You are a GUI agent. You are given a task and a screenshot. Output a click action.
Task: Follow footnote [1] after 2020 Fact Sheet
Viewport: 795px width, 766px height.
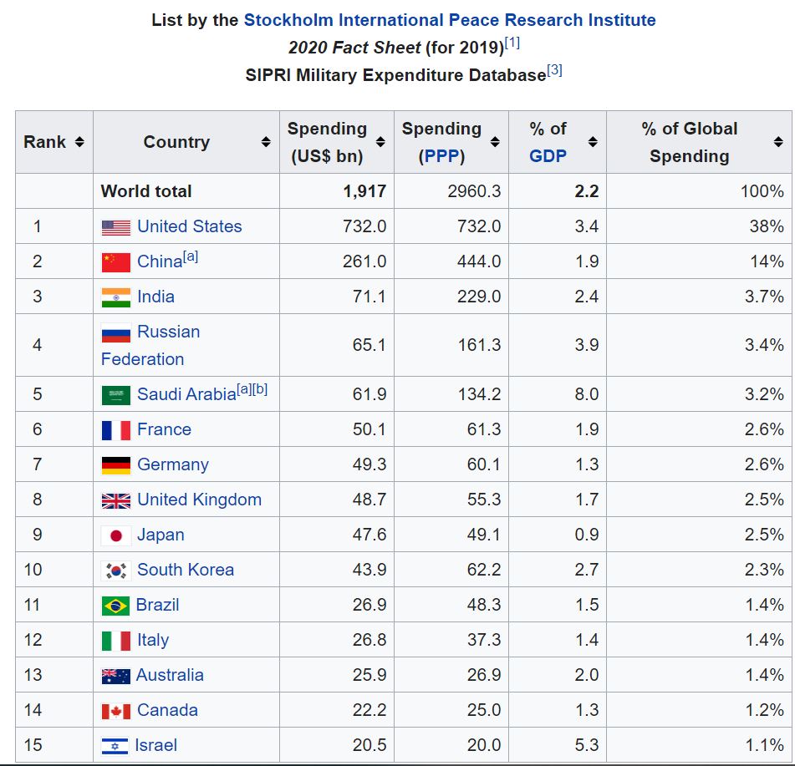coord(512,43)
